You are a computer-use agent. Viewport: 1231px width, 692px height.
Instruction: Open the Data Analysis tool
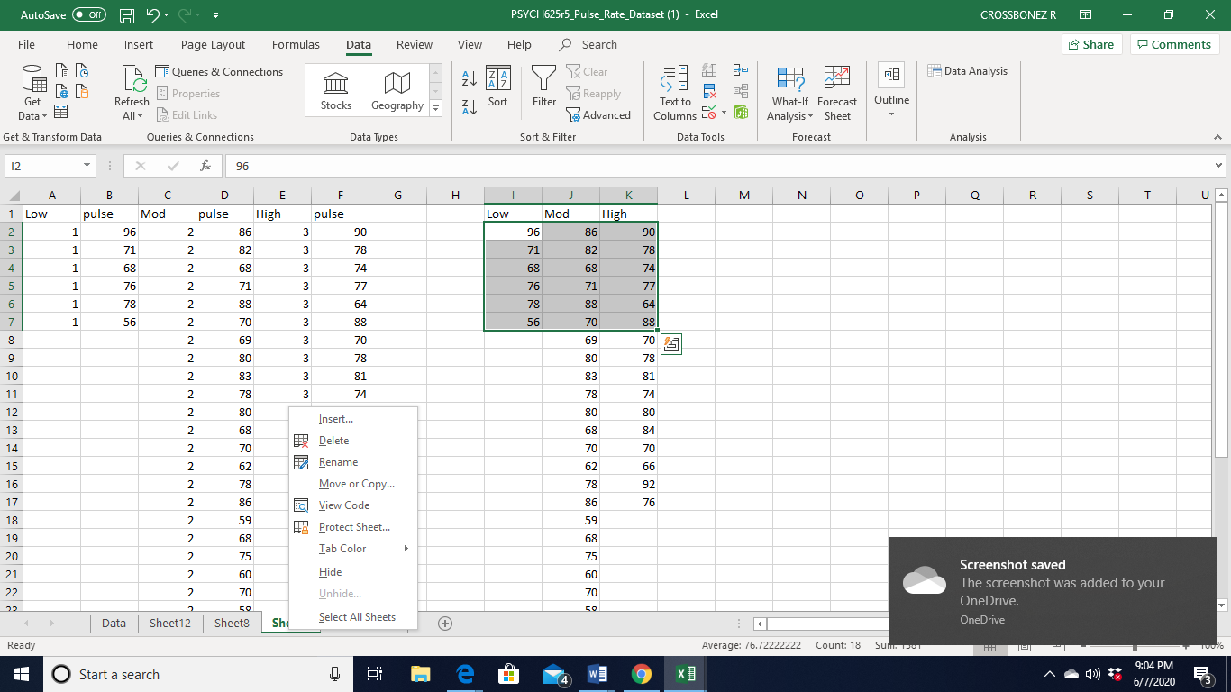[968, 71]
